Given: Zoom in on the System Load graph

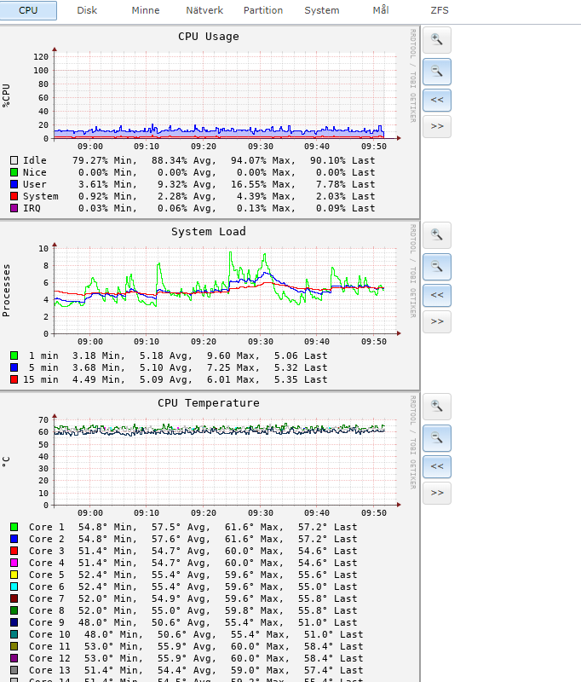Looking at the screenshot, I should pyautogui.click(x=437, y=234).
